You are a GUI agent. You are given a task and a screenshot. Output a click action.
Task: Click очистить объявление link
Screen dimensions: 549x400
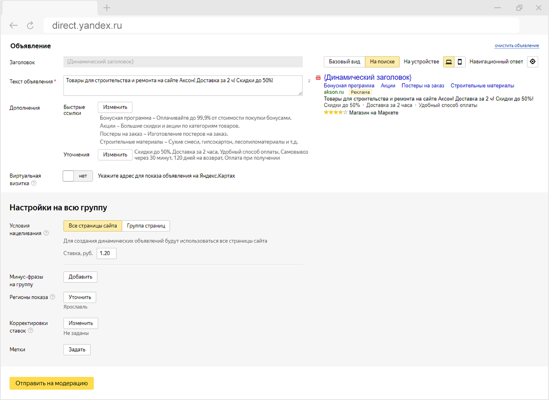pos(517,46)
